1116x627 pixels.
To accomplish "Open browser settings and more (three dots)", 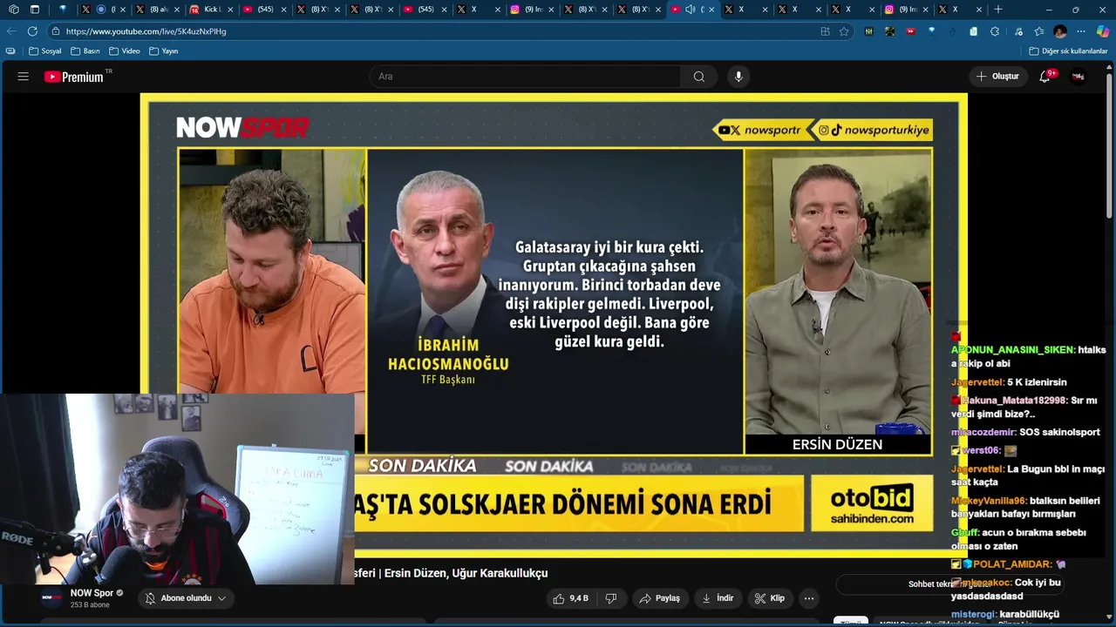I will point(1081,31).
